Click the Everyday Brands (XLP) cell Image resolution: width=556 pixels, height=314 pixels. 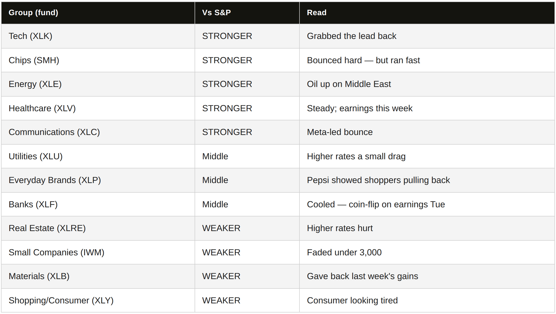[98, 180]
